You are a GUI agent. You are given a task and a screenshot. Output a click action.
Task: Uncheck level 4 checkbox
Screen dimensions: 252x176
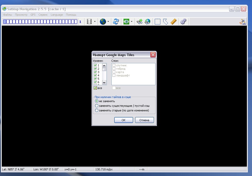95,75
